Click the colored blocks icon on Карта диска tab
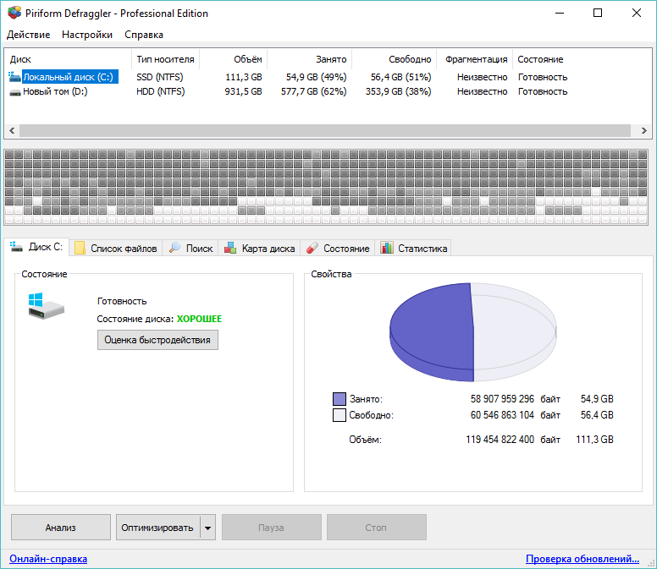The width and height of the screenshot is (657, 569). 229,249
